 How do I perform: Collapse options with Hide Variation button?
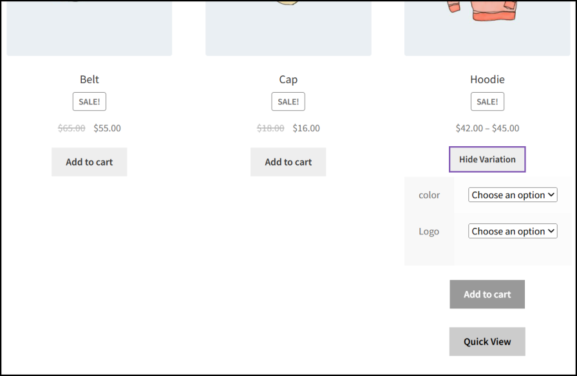tap(487, 159)
